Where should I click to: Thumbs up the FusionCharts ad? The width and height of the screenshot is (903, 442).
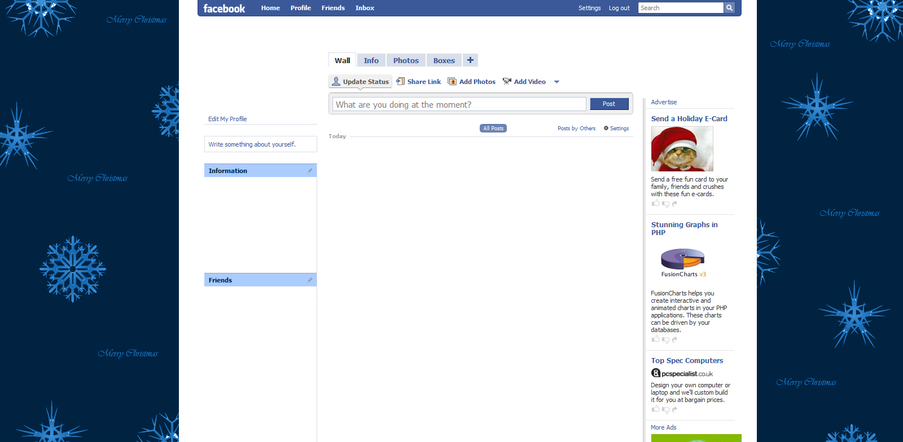tap(655, 339)
